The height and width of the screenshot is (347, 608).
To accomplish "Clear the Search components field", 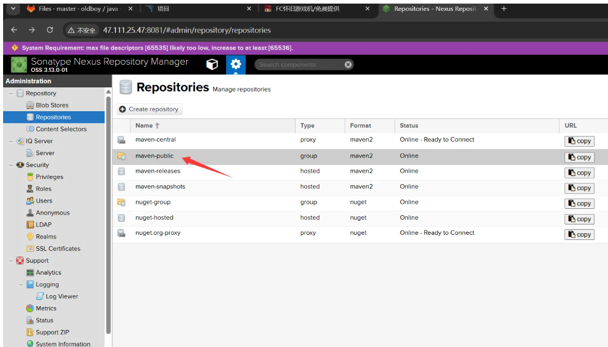I will [348, 64].
